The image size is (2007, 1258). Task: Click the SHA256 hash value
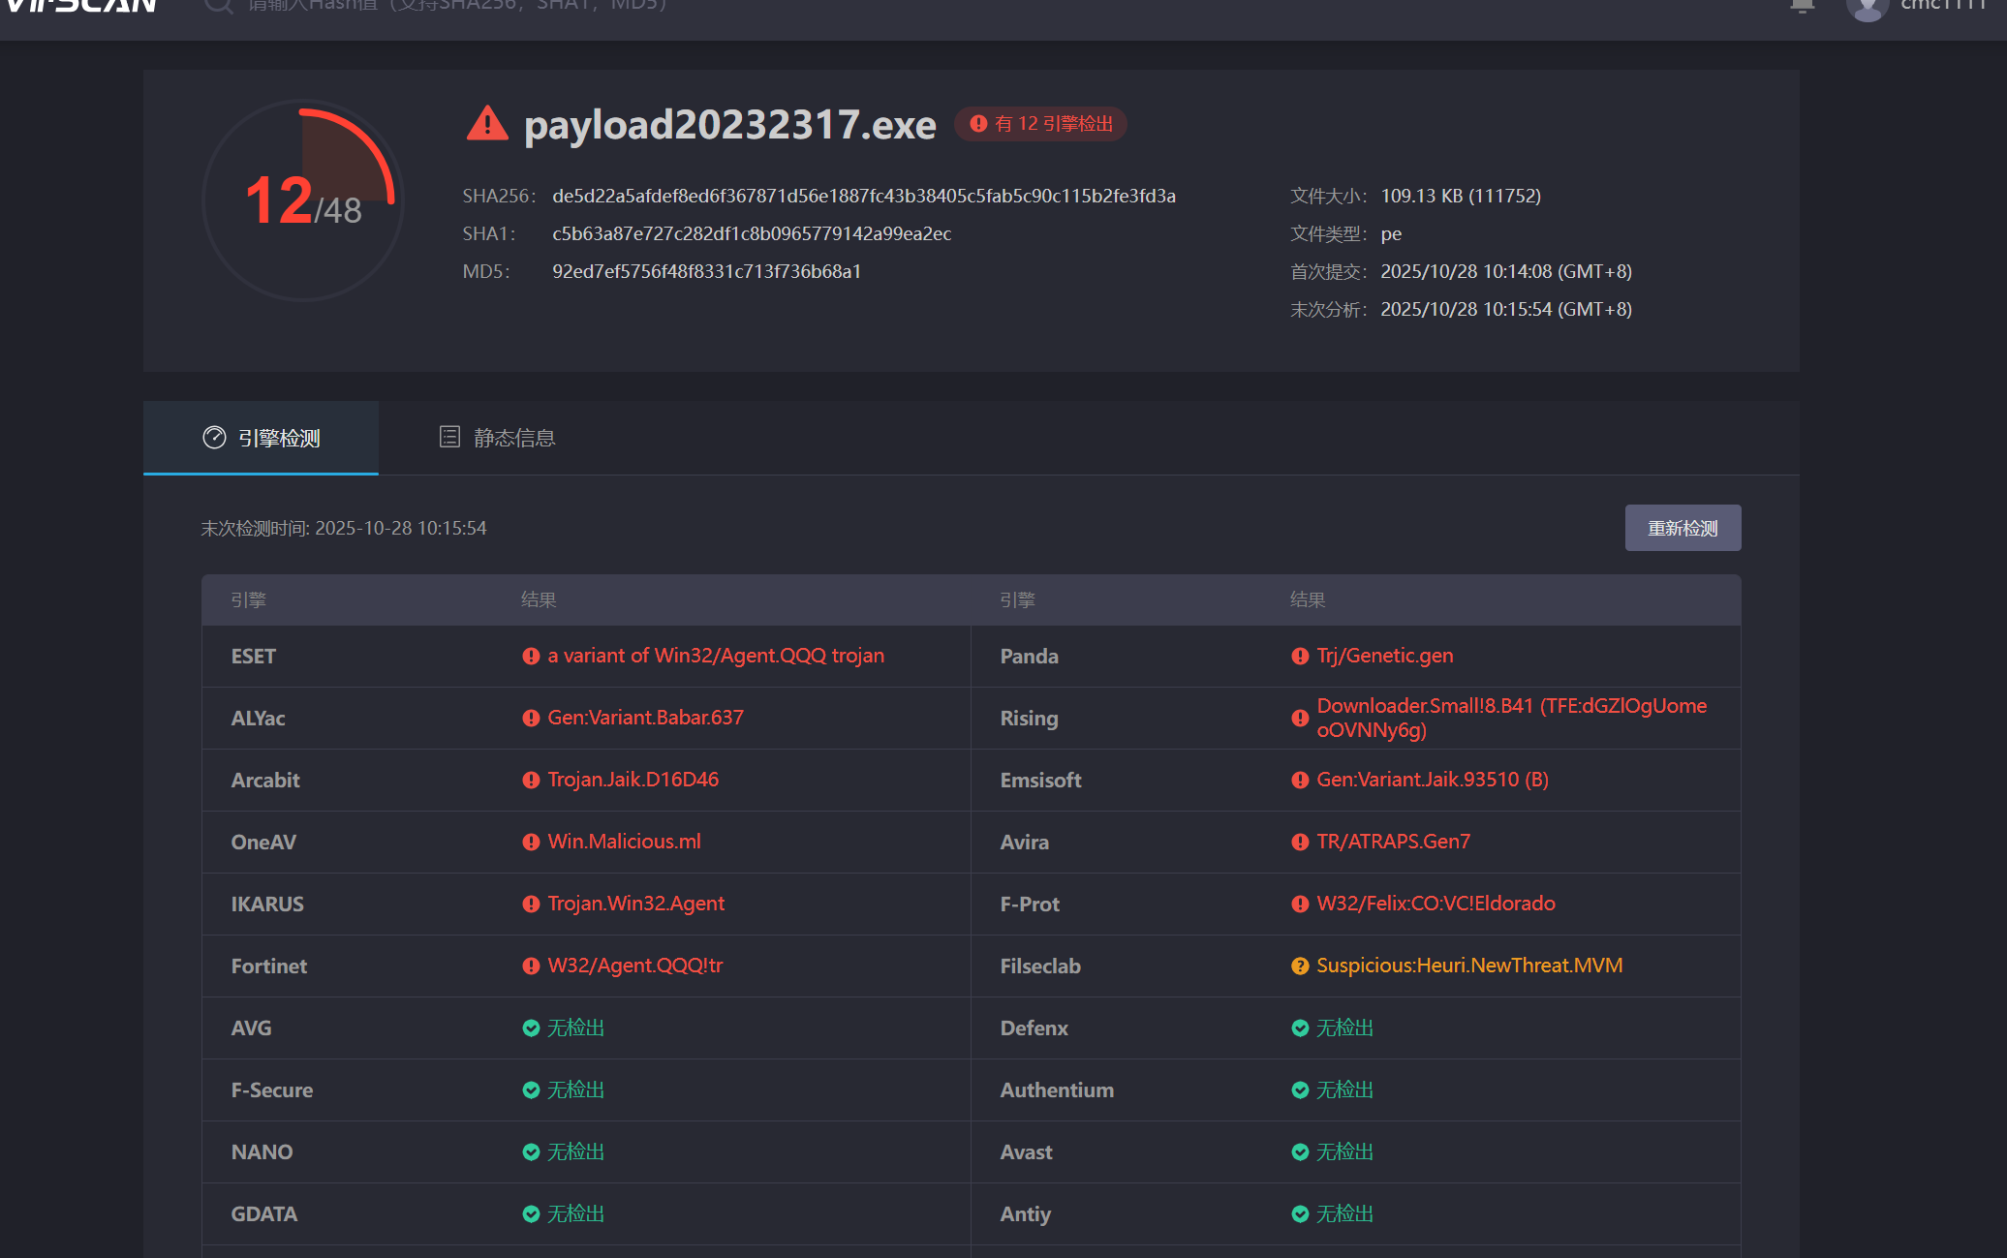(863, 197)
